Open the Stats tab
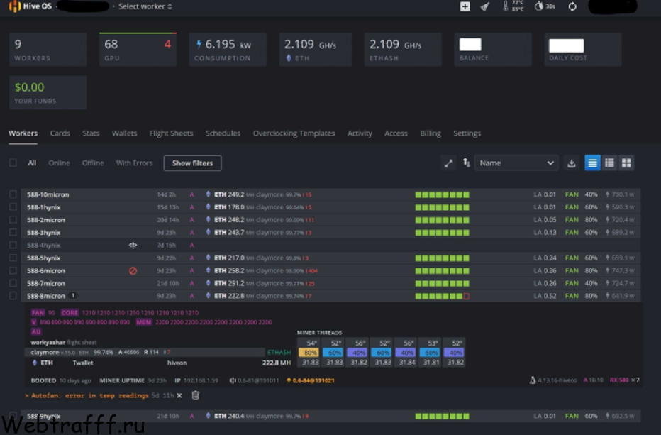Screen dimensions: 661x435 point(91,133)
